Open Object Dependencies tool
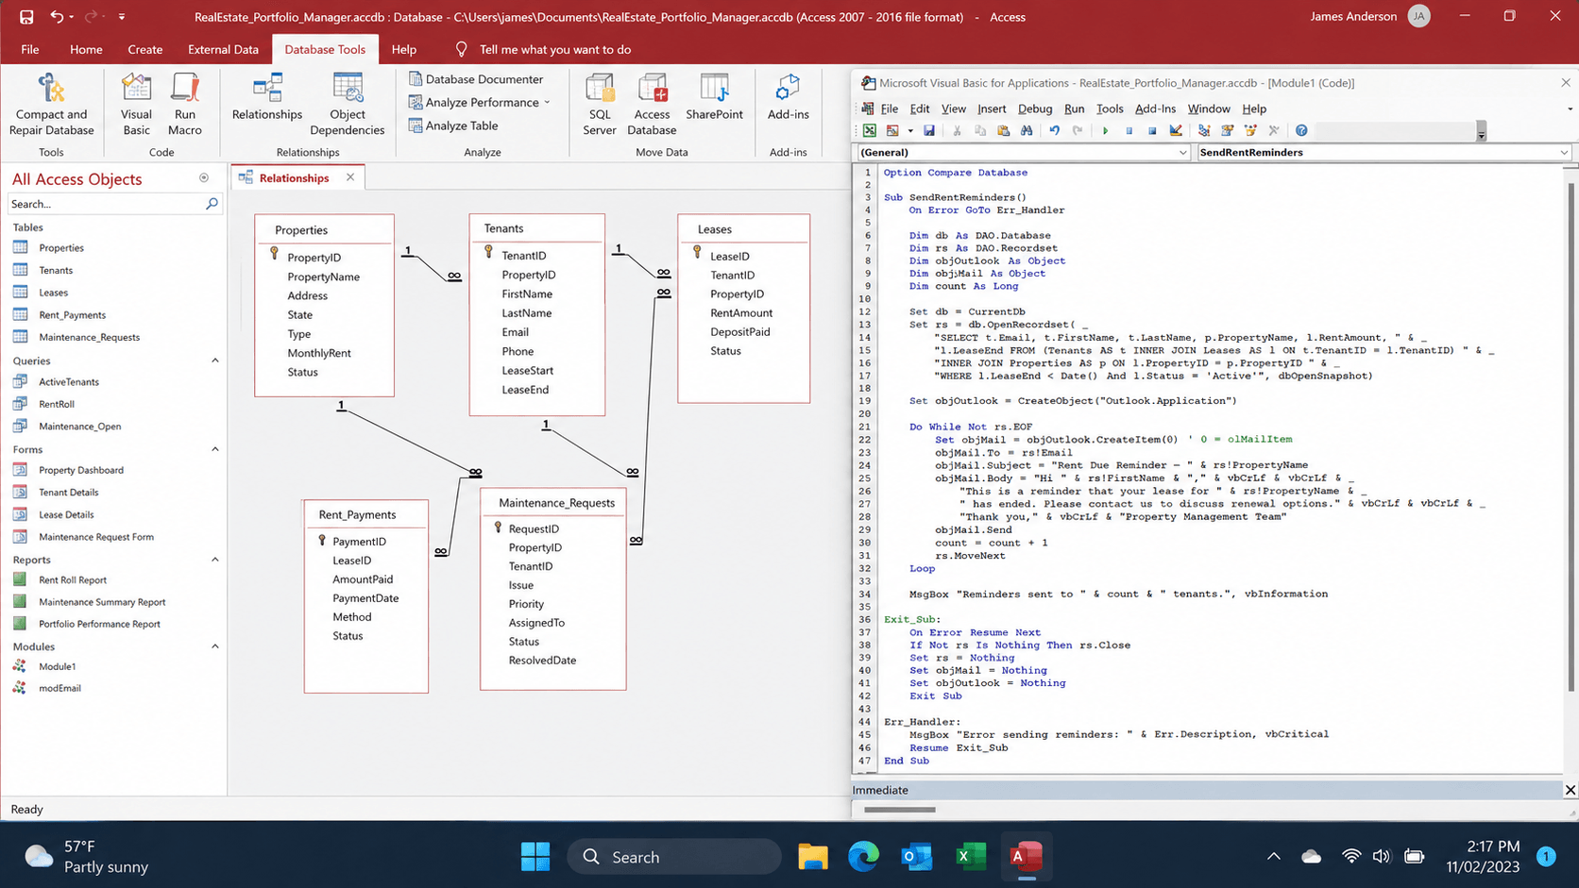This screenshot has height=888, width=1579. (348, 105)
